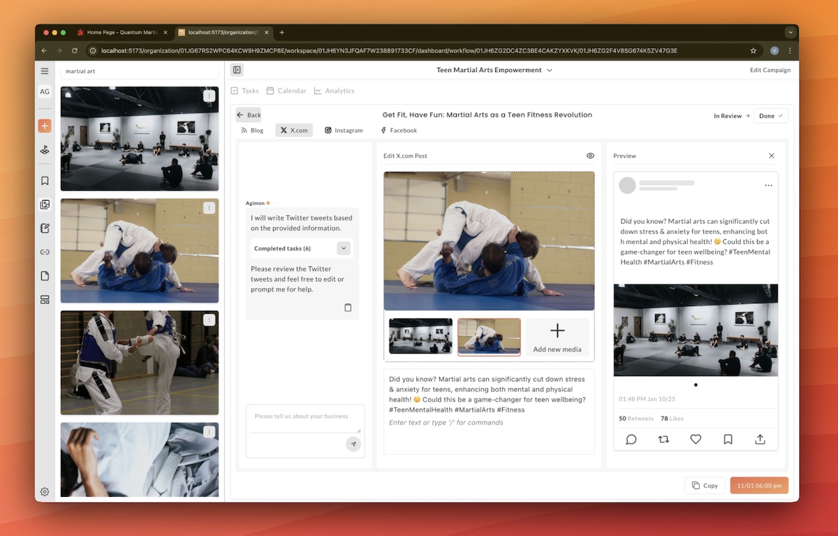Viewport: 838px width, 536px height.
Task: Switch to the Tasks tab
Action: click(244, 91)
